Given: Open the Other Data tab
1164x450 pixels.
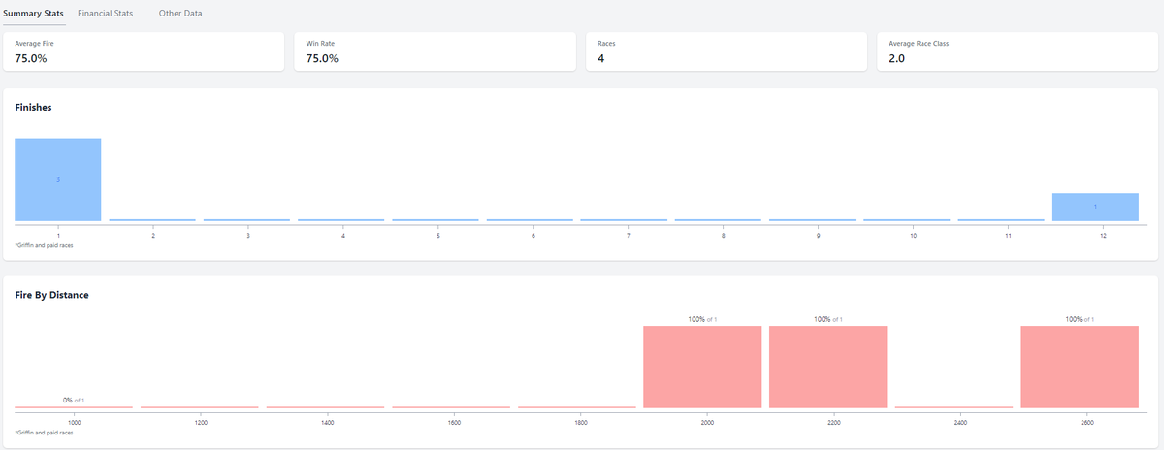Looking at the screenshot, I should tap(180, 13).
